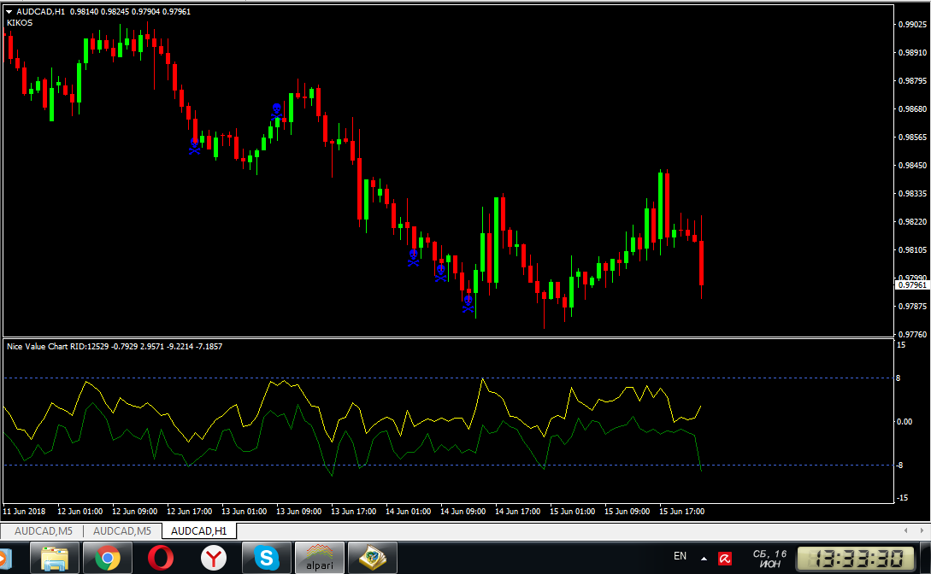The height and width of the screenshot is (574, 931).
Task: Switch to the AUDCAD,H1 chart tab
Action: (199, 531)
